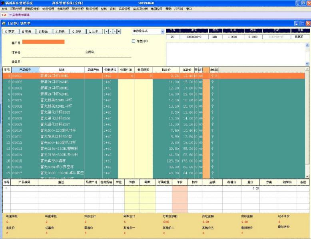Open the 单数量格式 dropdown

coord(162,31)
